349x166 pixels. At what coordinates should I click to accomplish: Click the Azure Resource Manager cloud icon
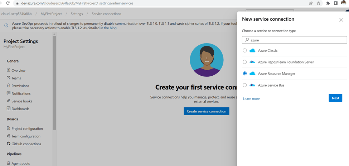(x=252, y=74)
